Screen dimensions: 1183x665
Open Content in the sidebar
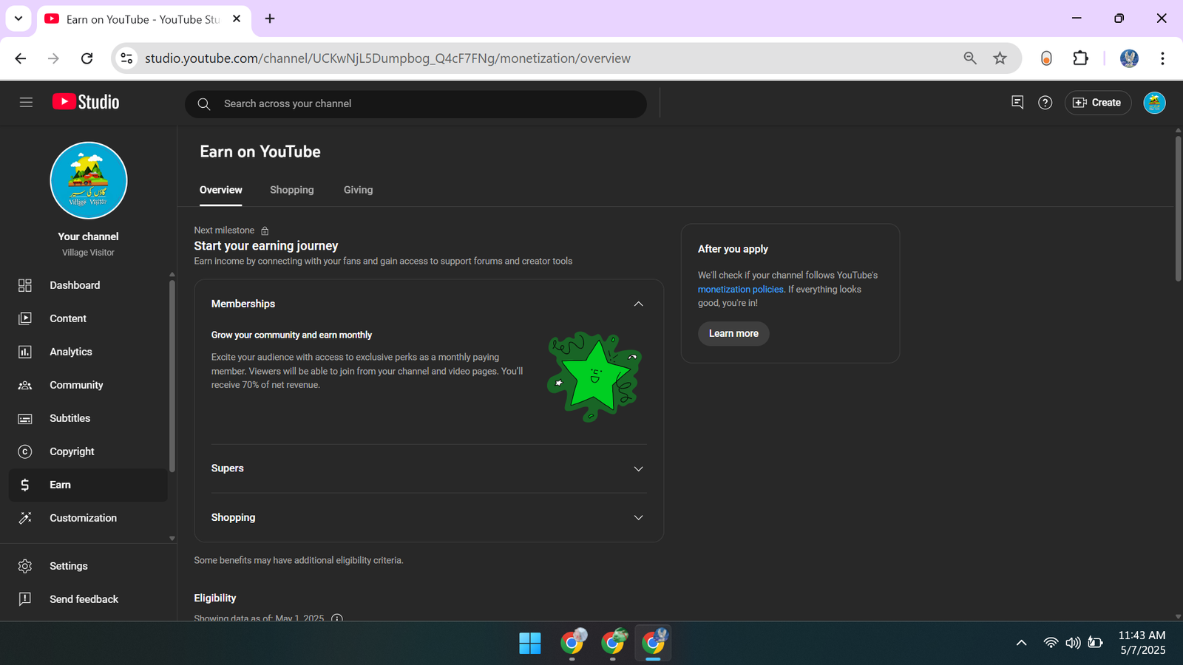89,318
